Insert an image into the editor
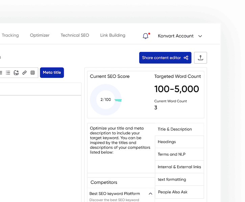 point(16,73)
